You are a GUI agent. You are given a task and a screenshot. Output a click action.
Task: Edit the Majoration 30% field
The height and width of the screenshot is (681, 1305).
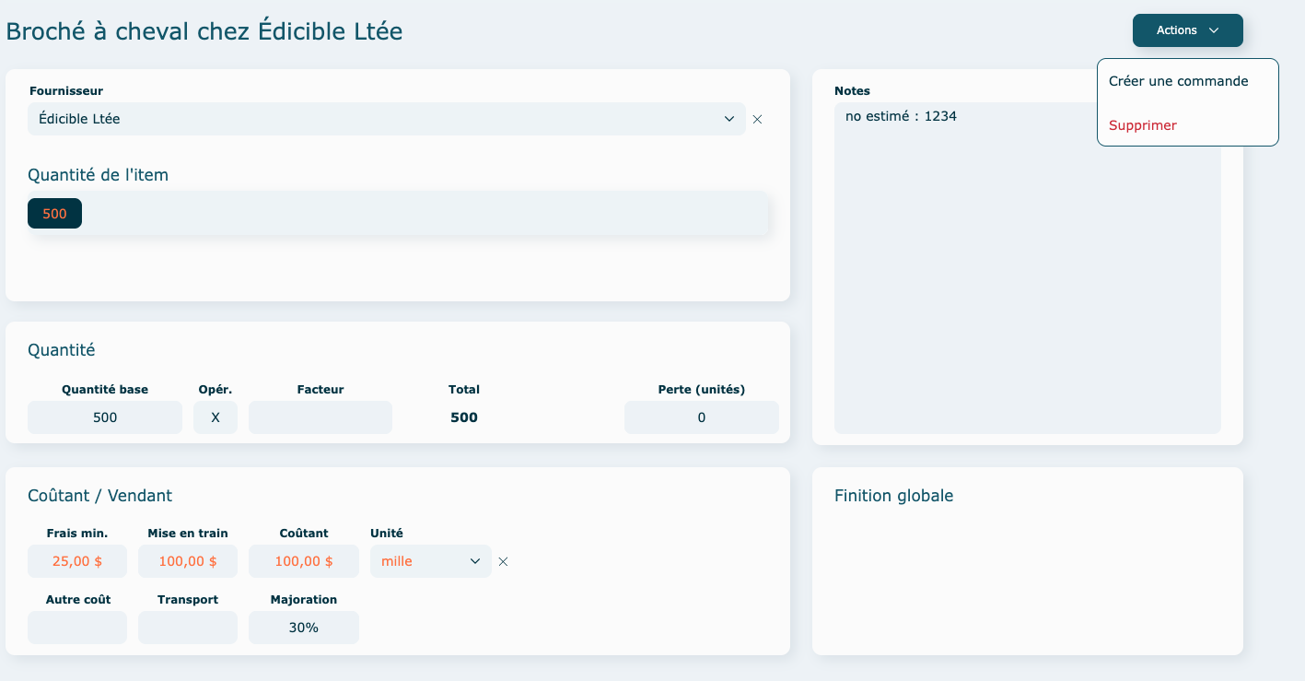[303, 628]
